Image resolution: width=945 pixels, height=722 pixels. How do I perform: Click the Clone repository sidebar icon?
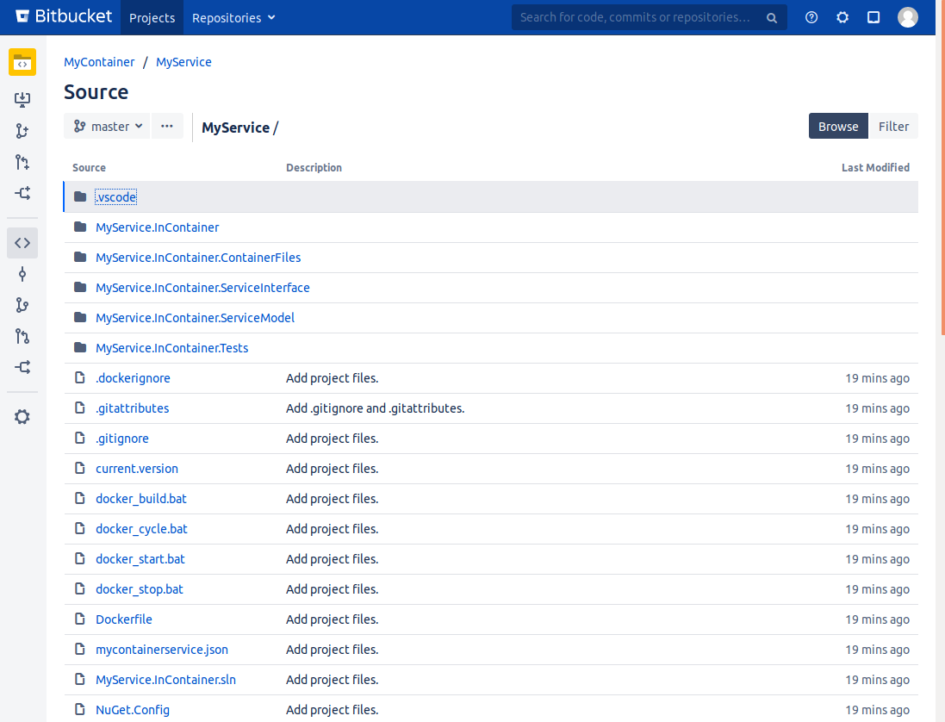click(22, 99)
